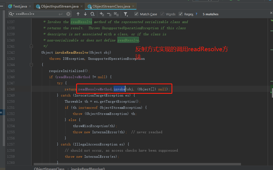Click the collapse dash at the left edge of the tab bar
273x170 pixels.
click(x=2, y=6)
